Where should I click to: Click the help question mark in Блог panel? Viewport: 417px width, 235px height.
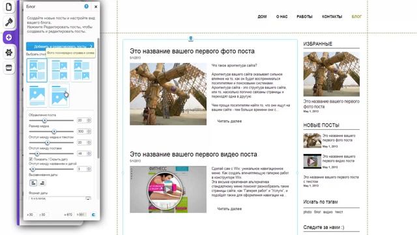pyautogui.click(x=86, y=7)
